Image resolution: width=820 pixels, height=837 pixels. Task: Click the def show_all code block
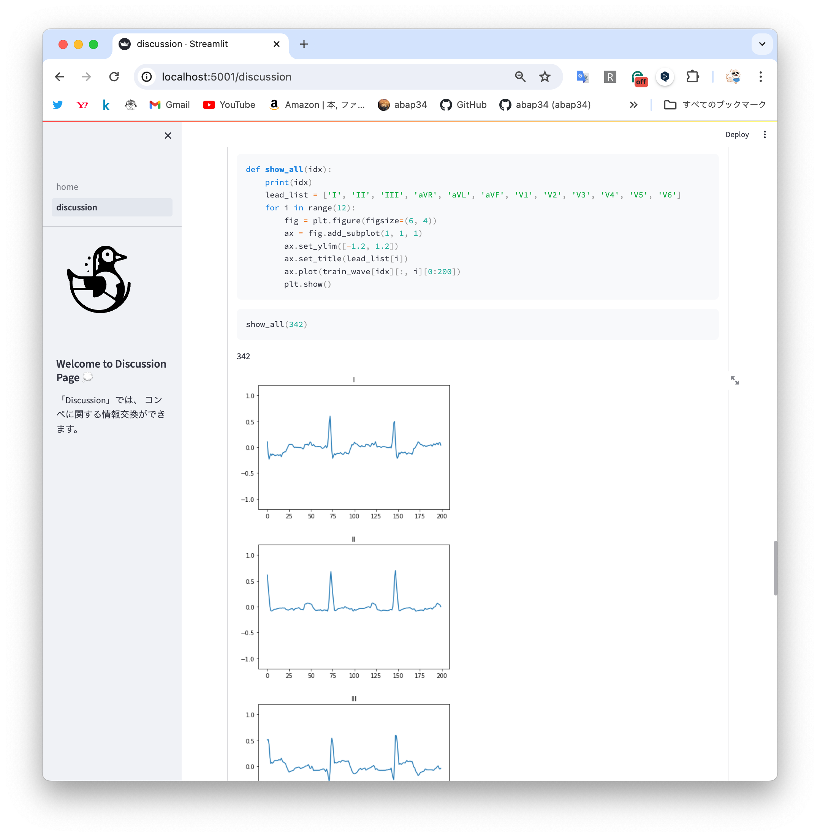tap(477, 226)
